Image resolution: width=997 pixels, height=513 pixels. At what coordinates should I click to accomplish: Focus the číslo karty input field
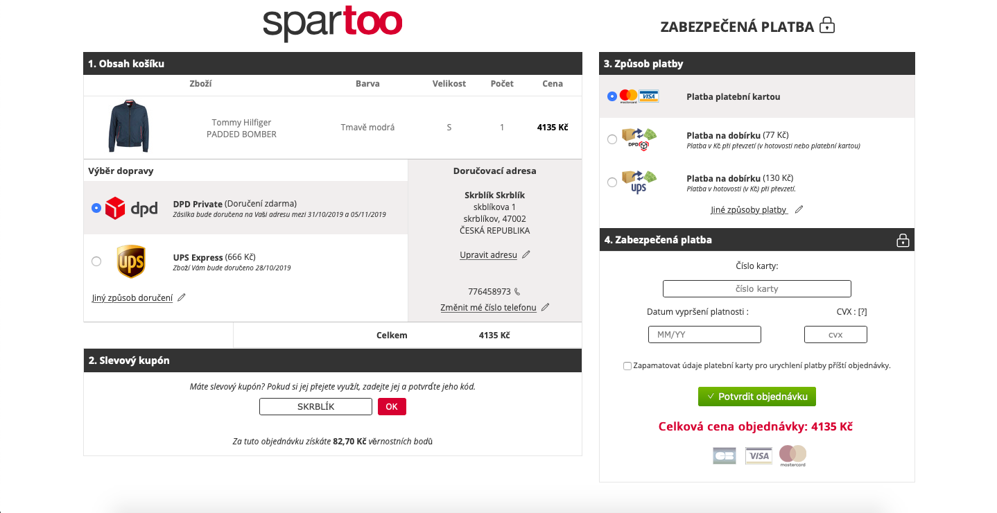[757, 289]
